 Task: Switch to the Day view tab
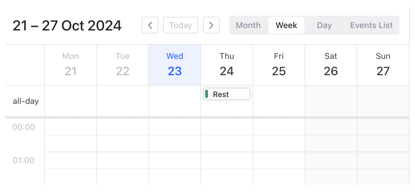[x=324, y=25]
